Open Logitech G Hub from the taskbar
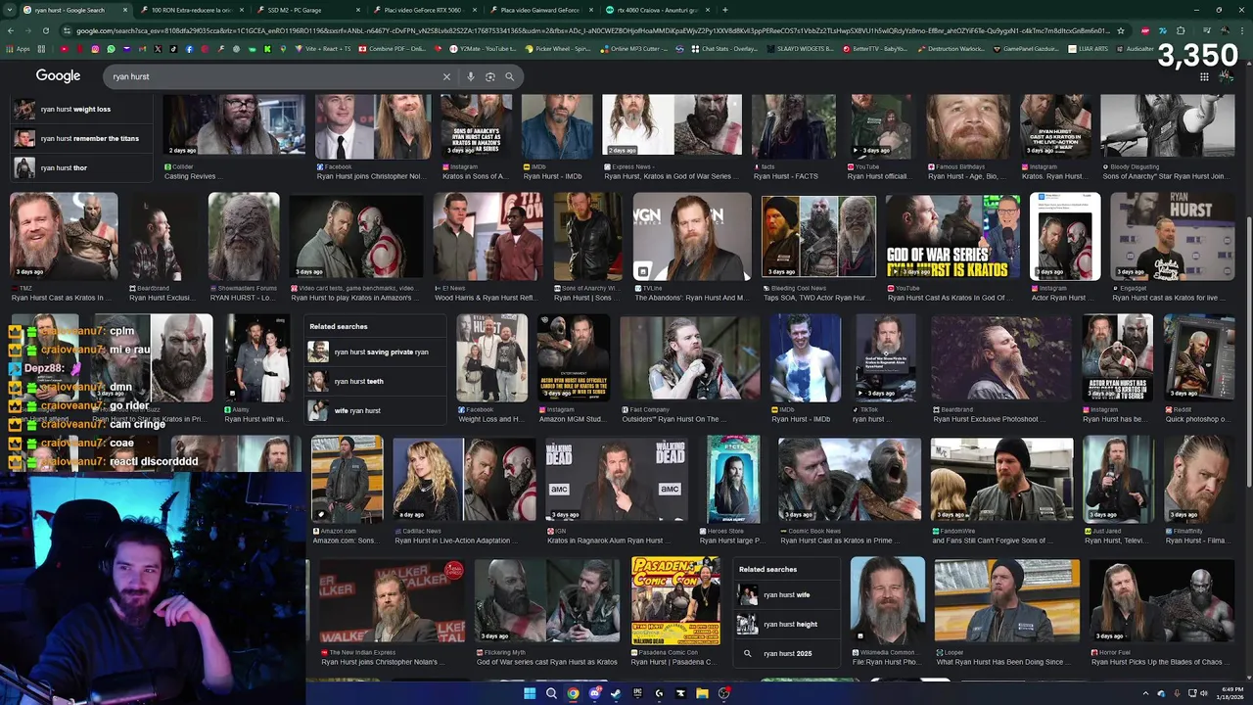Screen dimensions: 1253x705 coord(659,693)
